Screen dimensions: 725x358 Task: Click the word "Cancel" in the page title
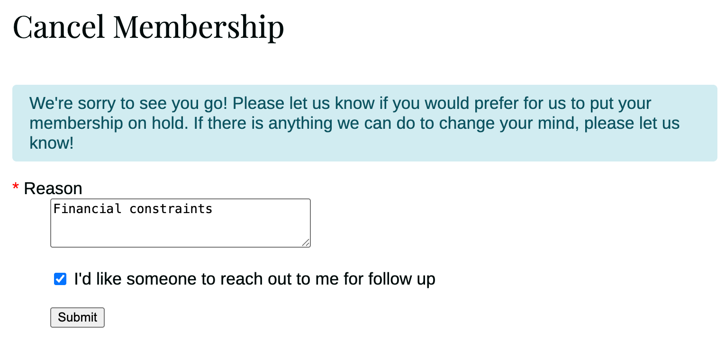coord(59,27)
